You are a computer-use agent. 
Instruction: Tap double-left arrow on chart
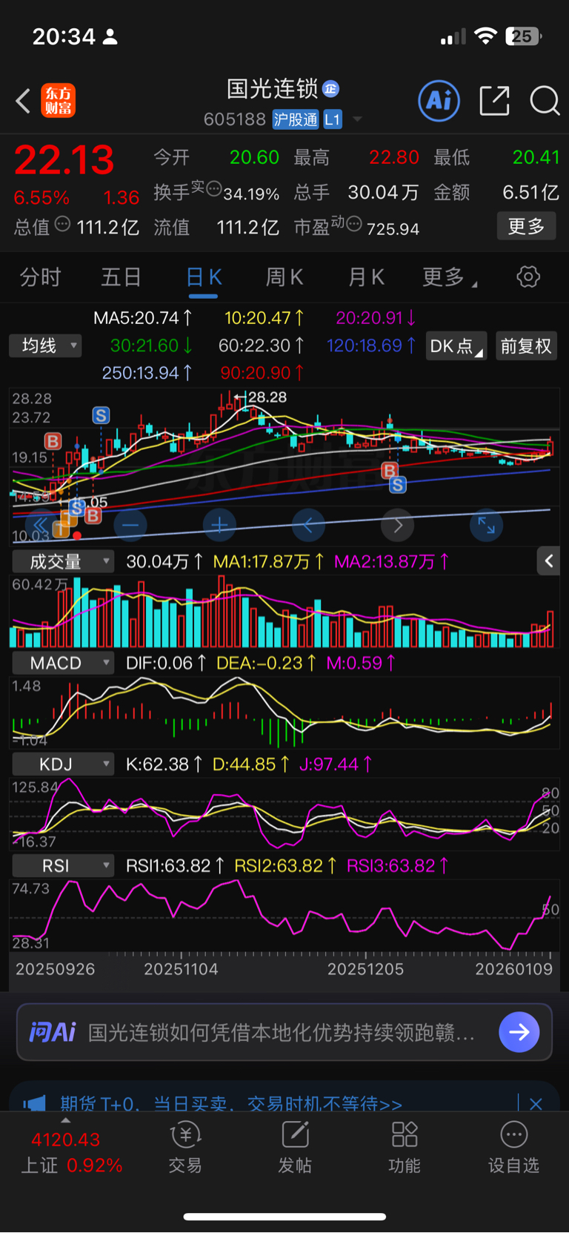click(41, 526)
